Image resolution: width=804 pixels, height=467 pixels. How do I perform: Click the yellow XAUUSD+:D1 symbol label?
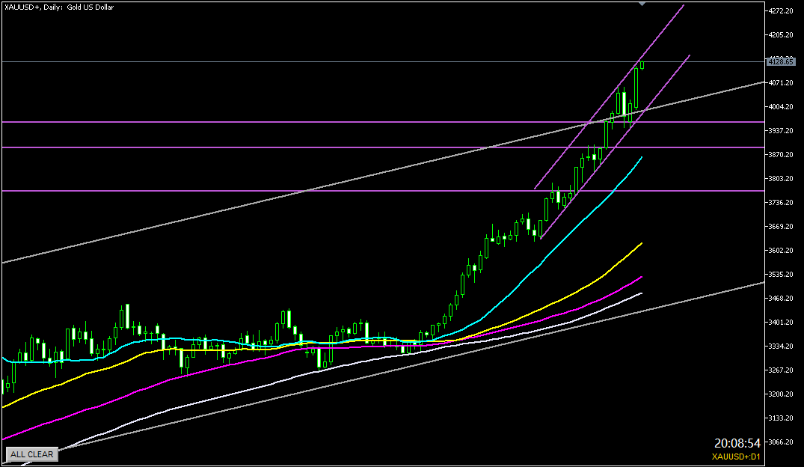pos(736,457)
